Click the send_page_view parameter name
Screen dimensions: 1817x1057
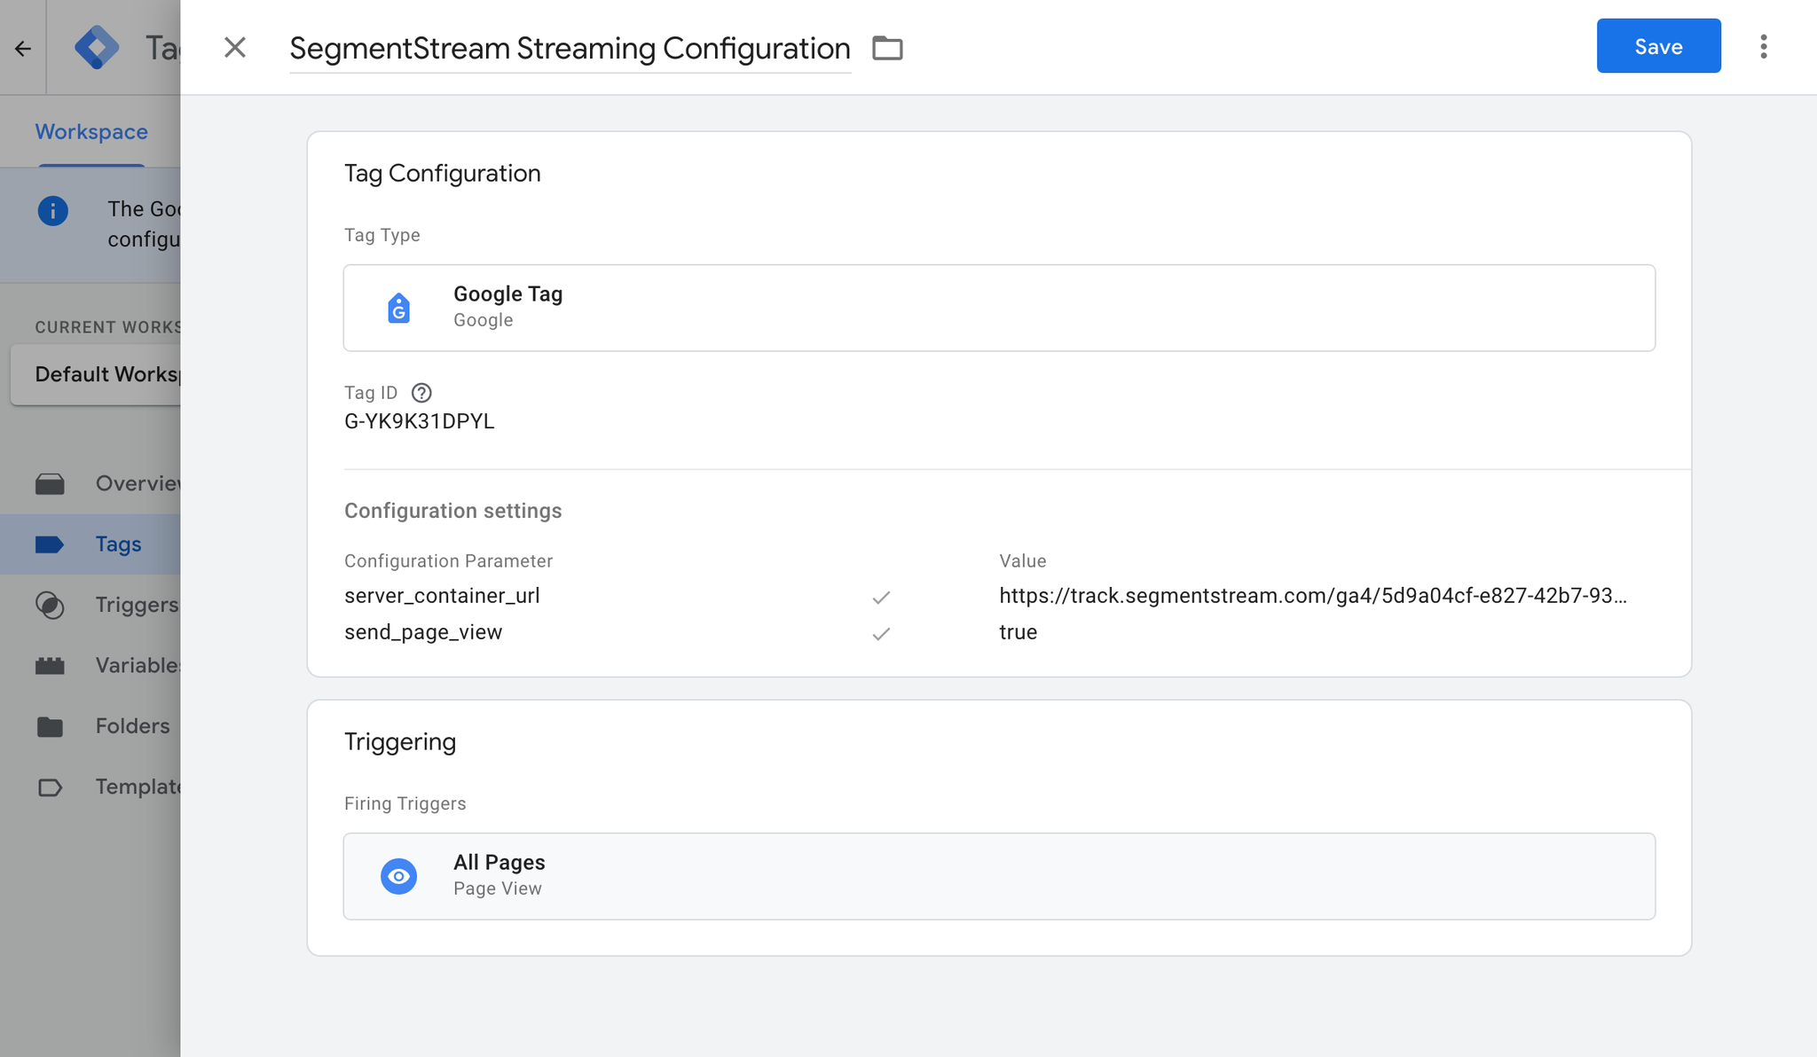tap(423, 632)
